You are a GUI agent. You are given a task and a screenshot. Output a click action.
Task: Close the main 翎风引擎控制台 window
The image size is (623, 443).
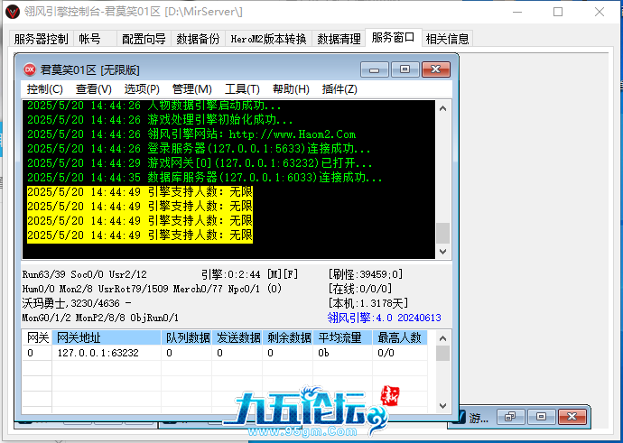600,12
